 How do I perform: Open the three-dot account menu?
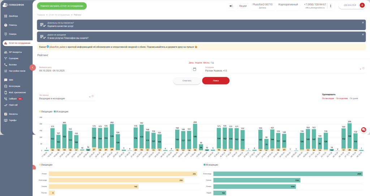coord(330,6)
